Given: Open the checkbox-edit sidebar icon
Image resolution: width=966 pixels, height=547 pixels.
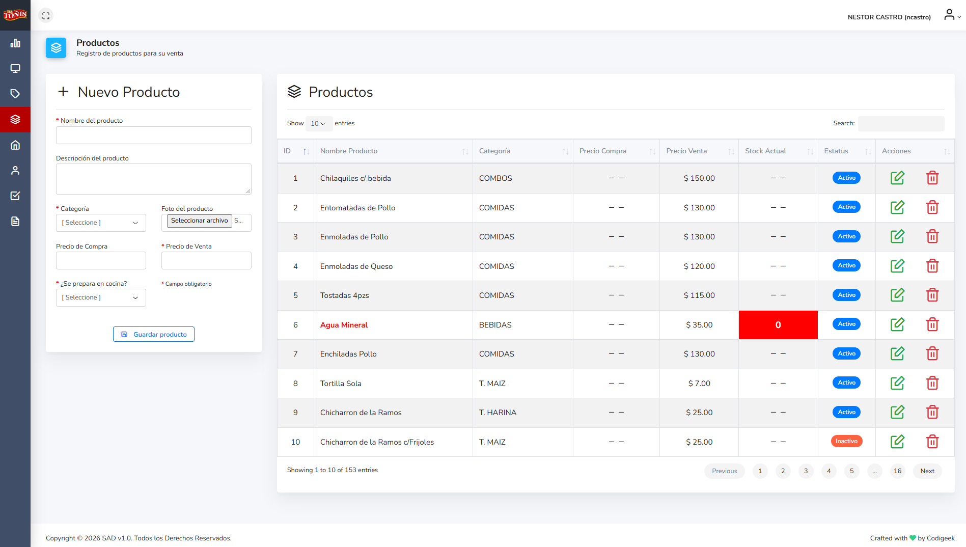Looking at the screenshot, I should pos(15,196).
